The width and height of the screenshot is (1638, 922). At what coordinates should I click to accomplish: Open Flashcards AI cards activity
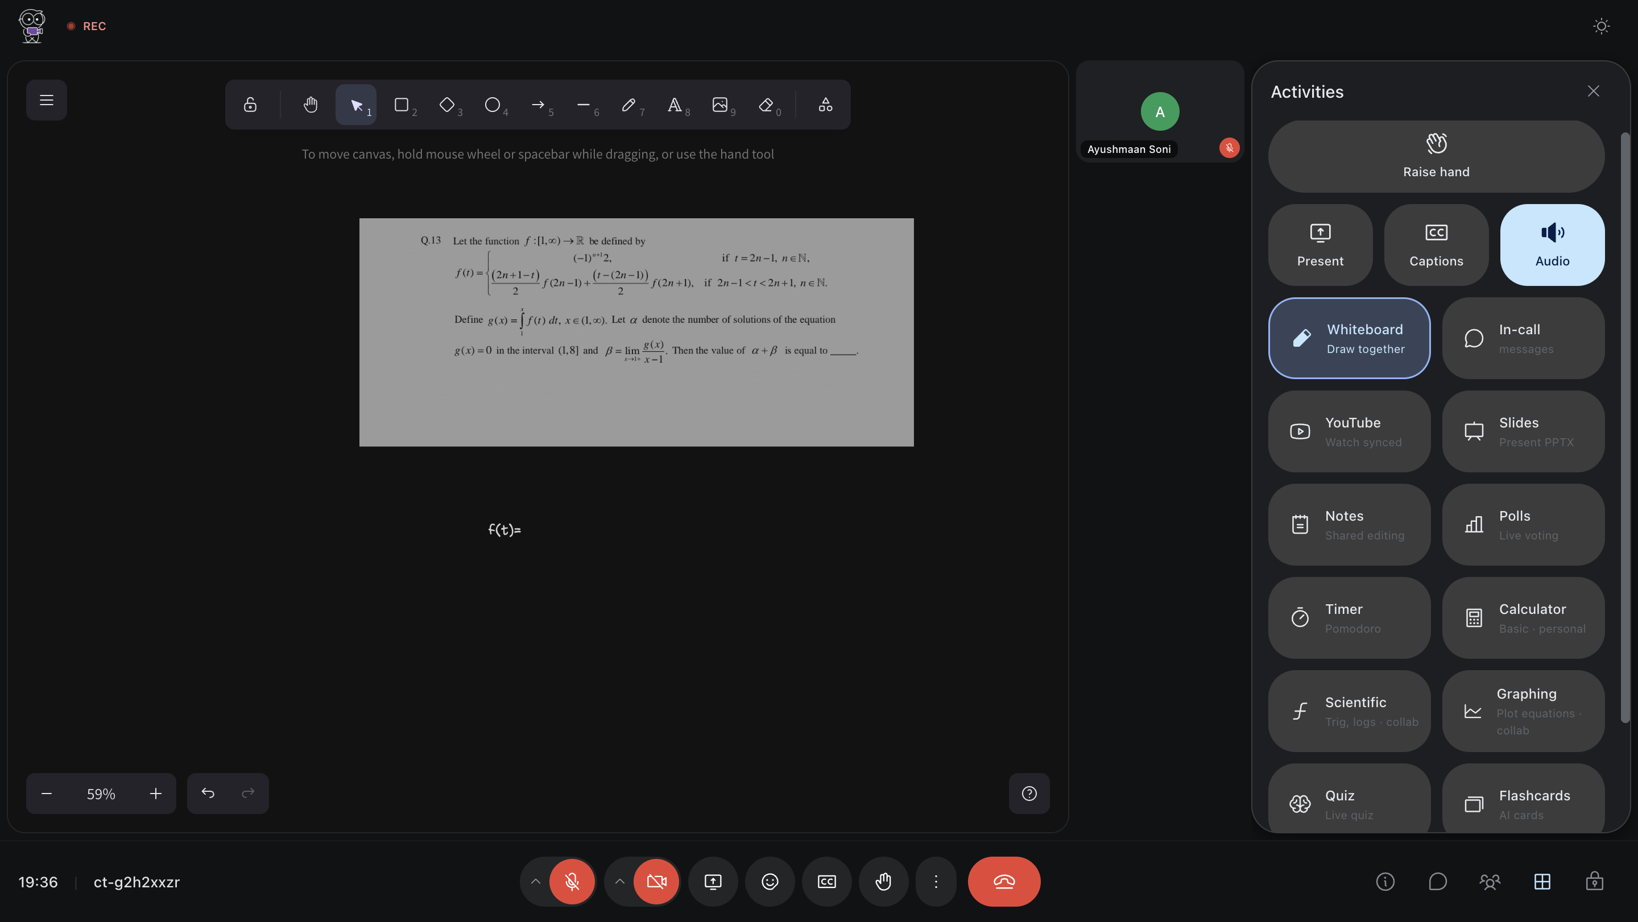click(1524, 799)
